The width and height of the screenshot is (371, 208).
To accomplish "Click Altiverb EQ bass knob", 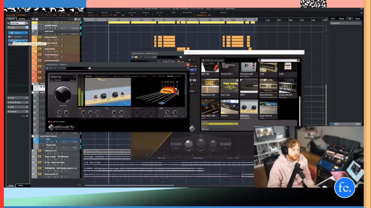I will click(x=114, y=112).
